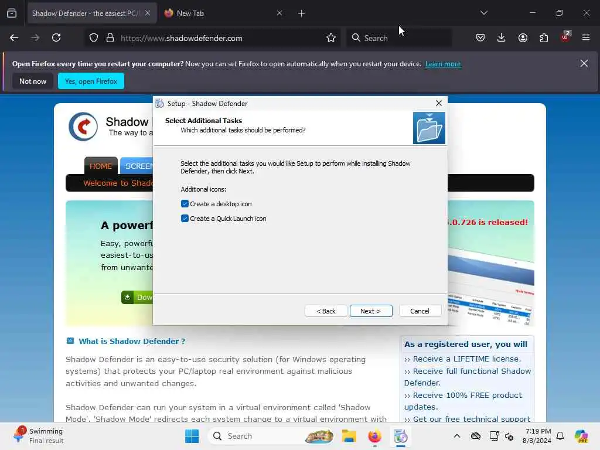Close the New Tab tab
The image size is (600, 450).
279,13
